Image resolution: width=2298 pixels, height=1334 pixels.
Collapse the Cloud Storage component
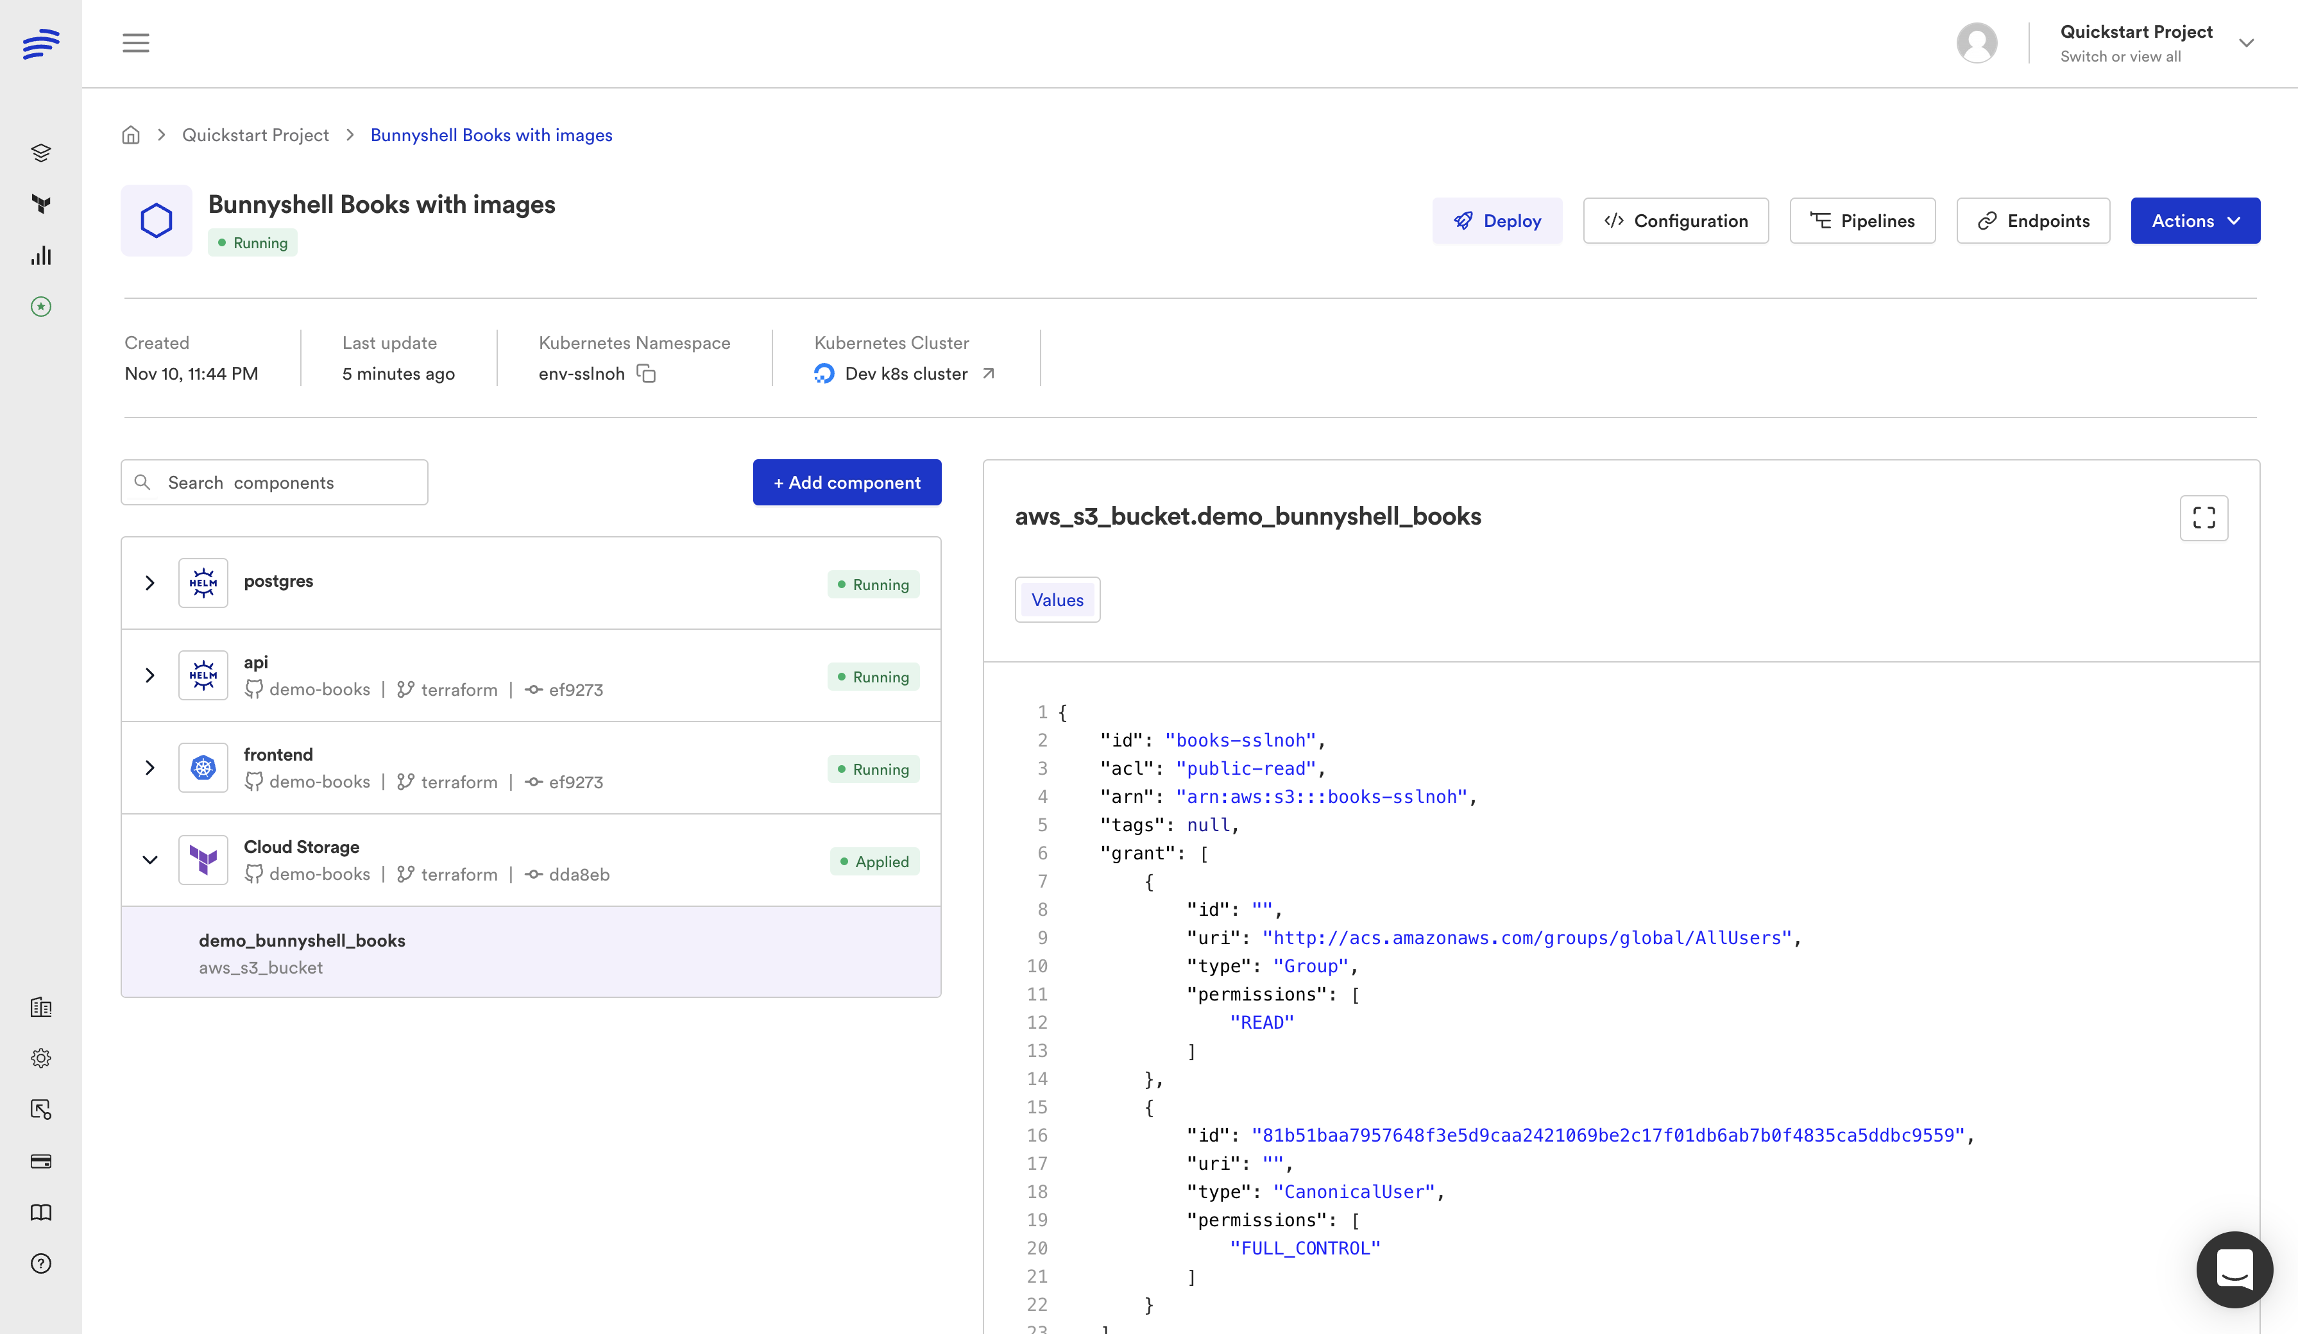tap(151, 860)
